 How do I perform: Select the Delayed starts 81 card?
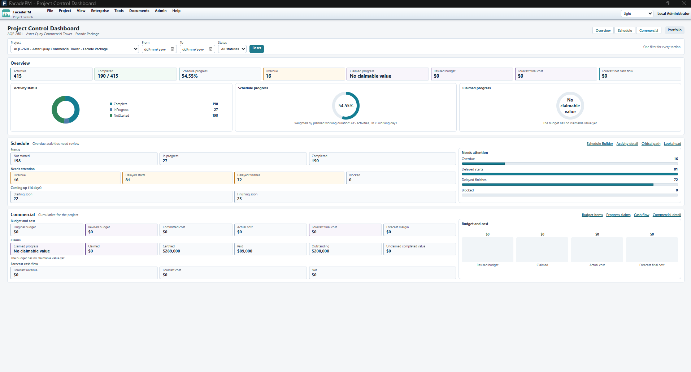[177, 178]
